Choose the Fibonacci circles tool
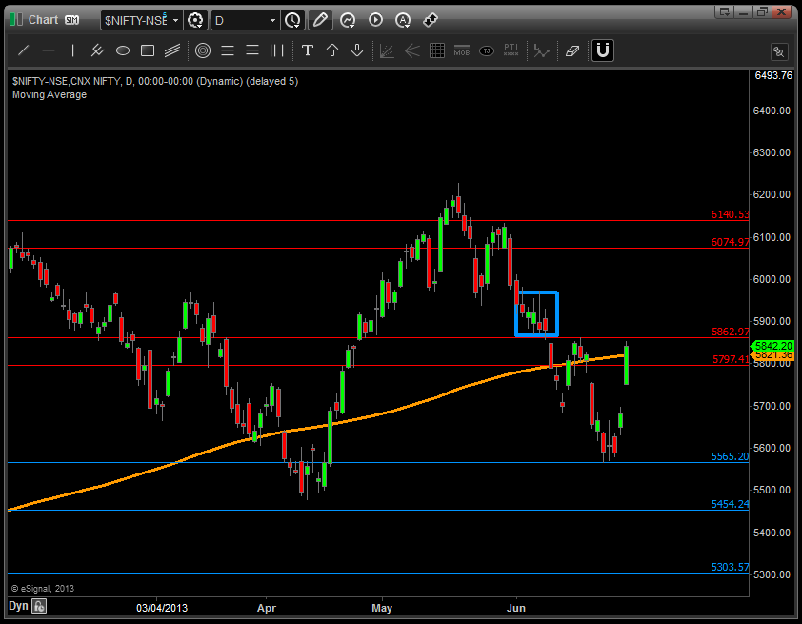The width and height of the screenshot is (802, 624). coord(202,50)
